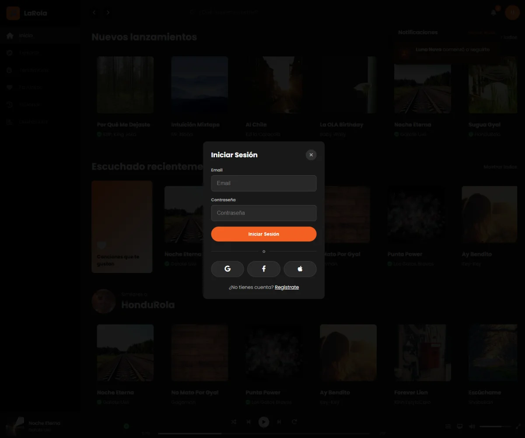The width and height of the screenshot is (525, 438).
Task: Skip to the previous track
Action: click(x=248, y=422)
